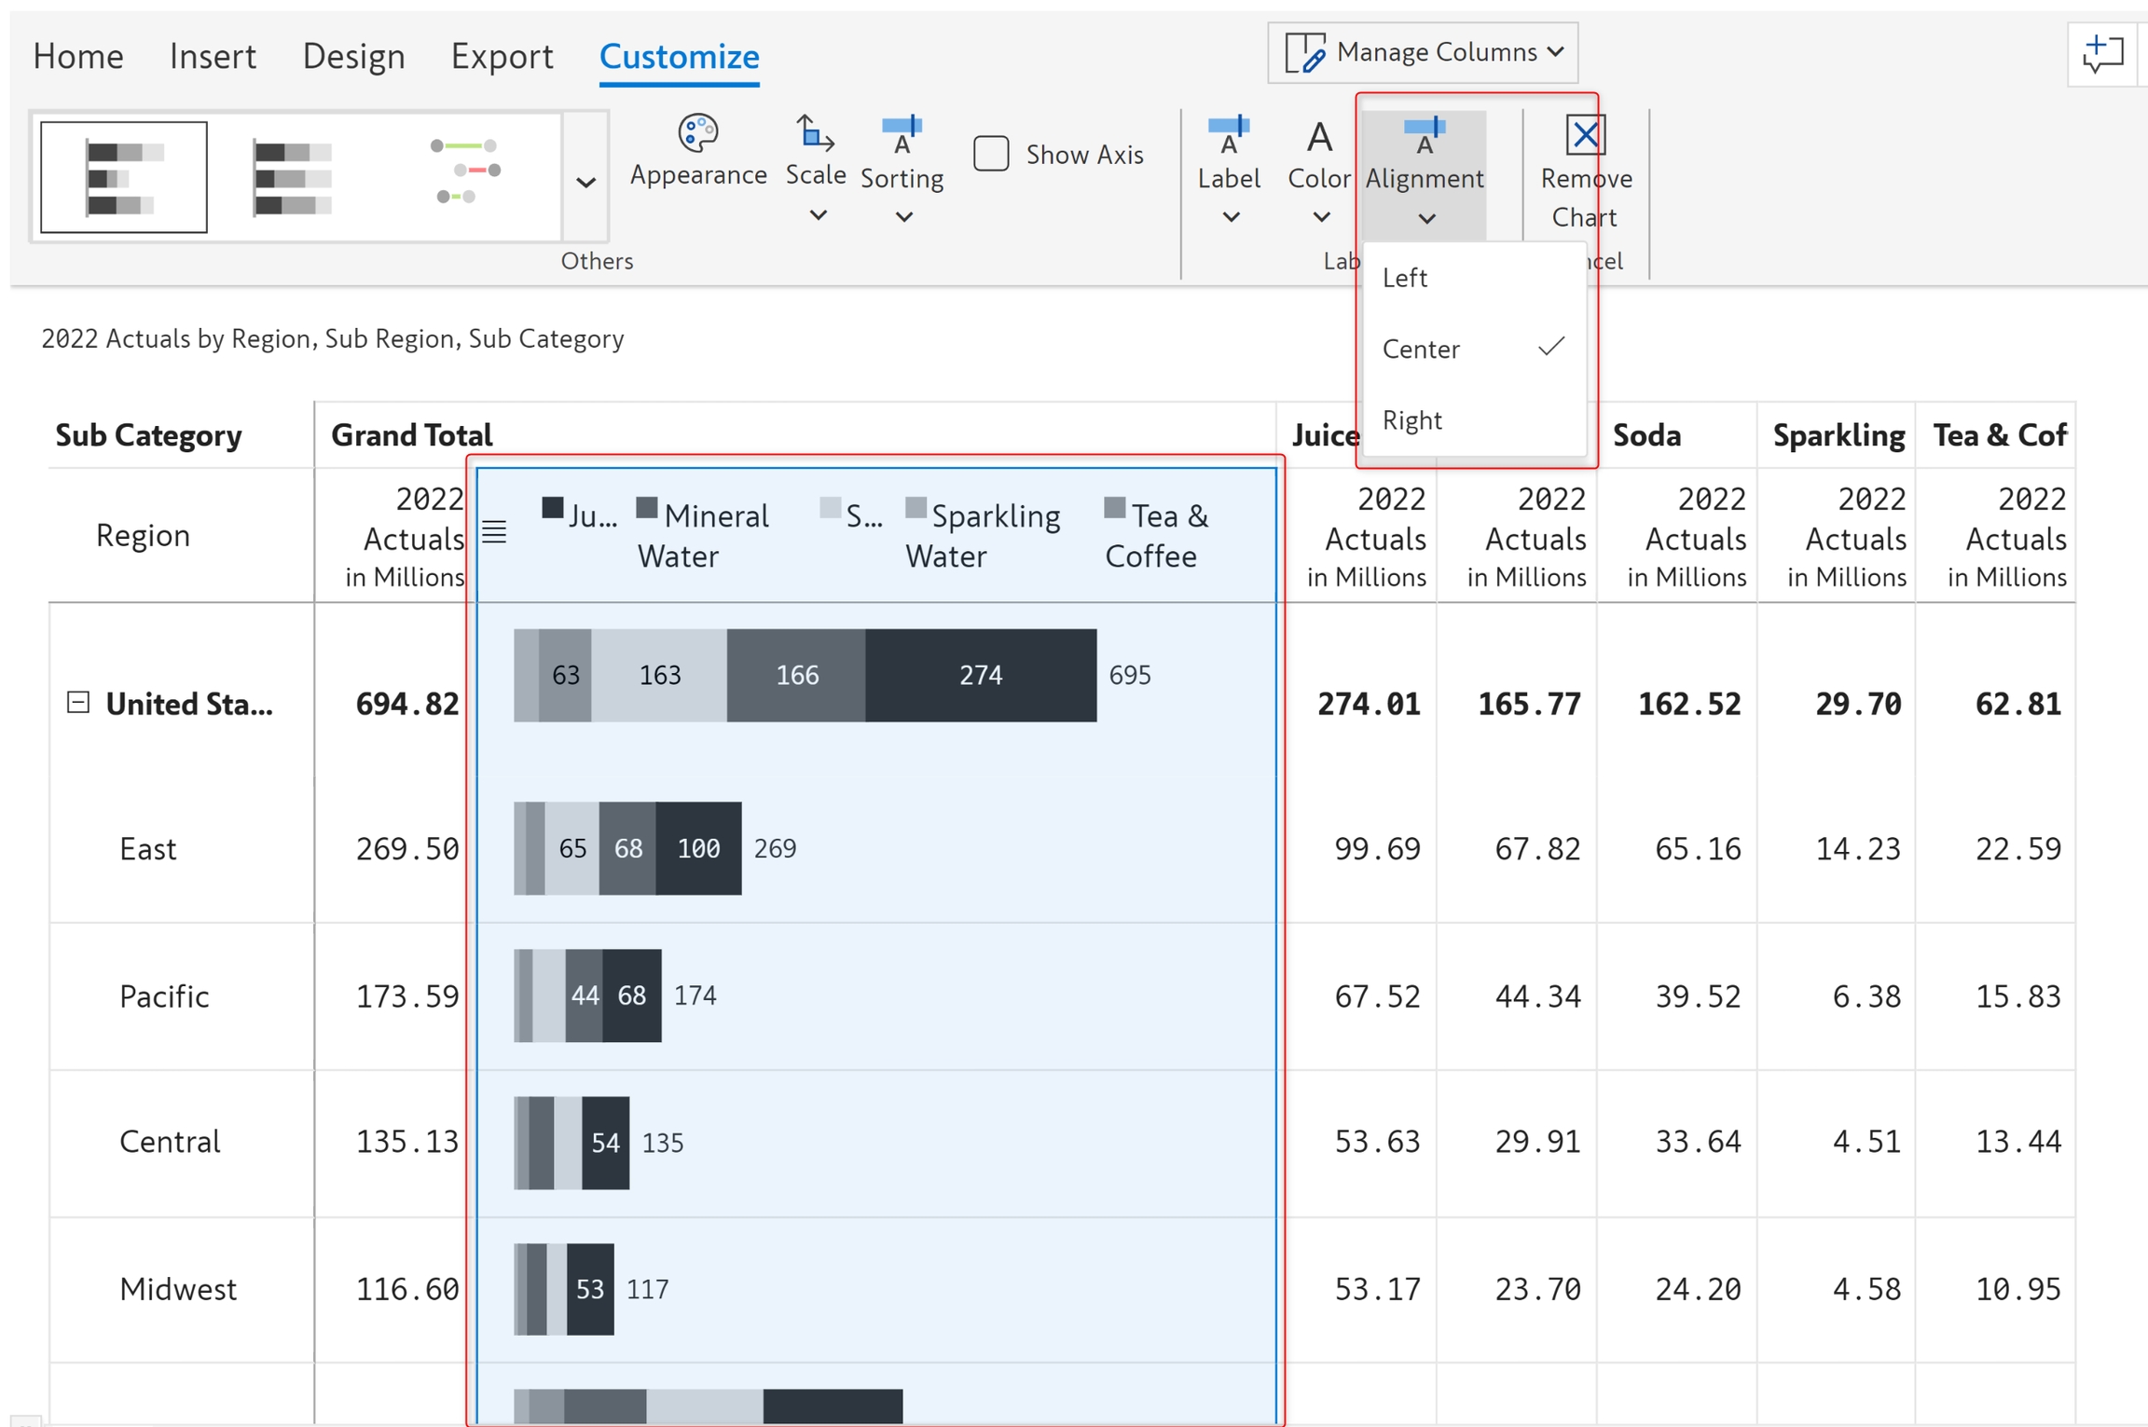
Task: Expand the chart style gallery chevron
Action: tap(585, 182)
